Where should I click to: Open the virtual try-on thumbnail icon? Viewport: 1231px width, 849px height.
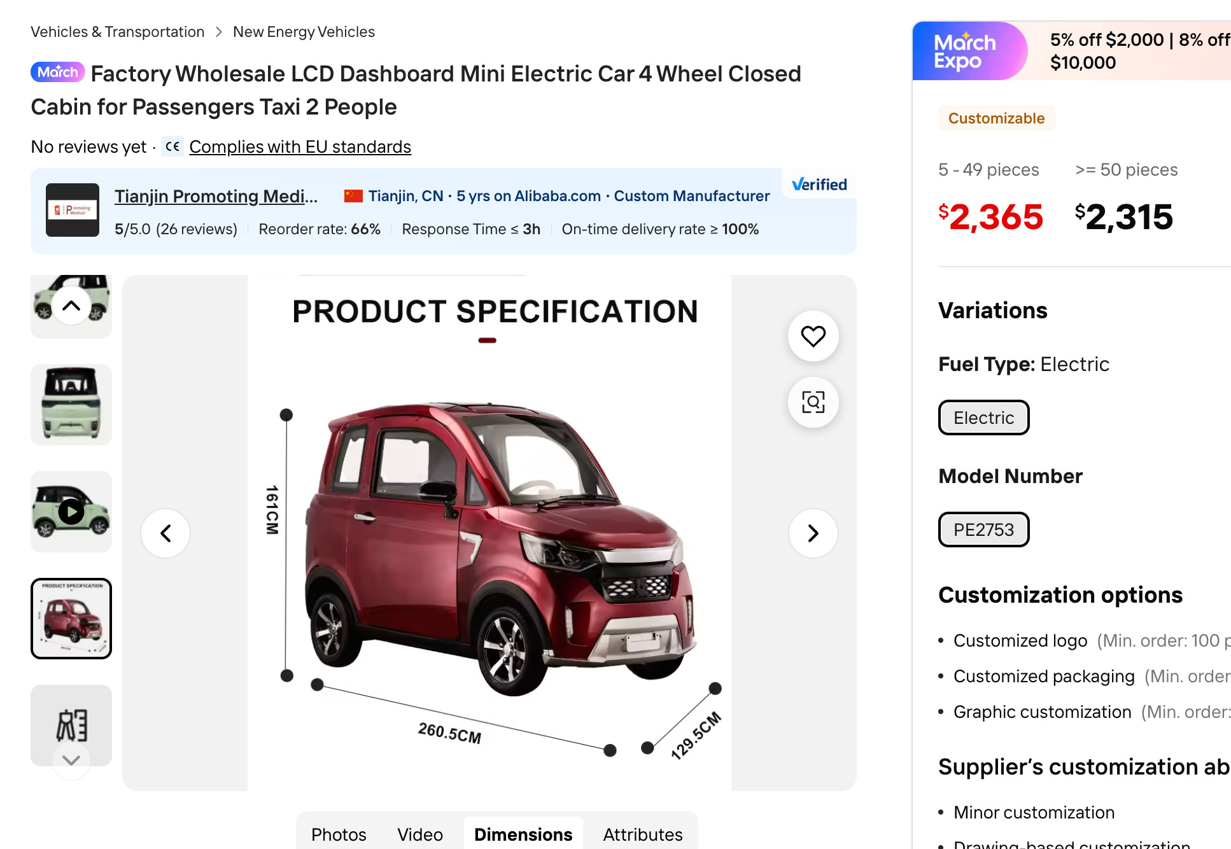click(71, 725)
